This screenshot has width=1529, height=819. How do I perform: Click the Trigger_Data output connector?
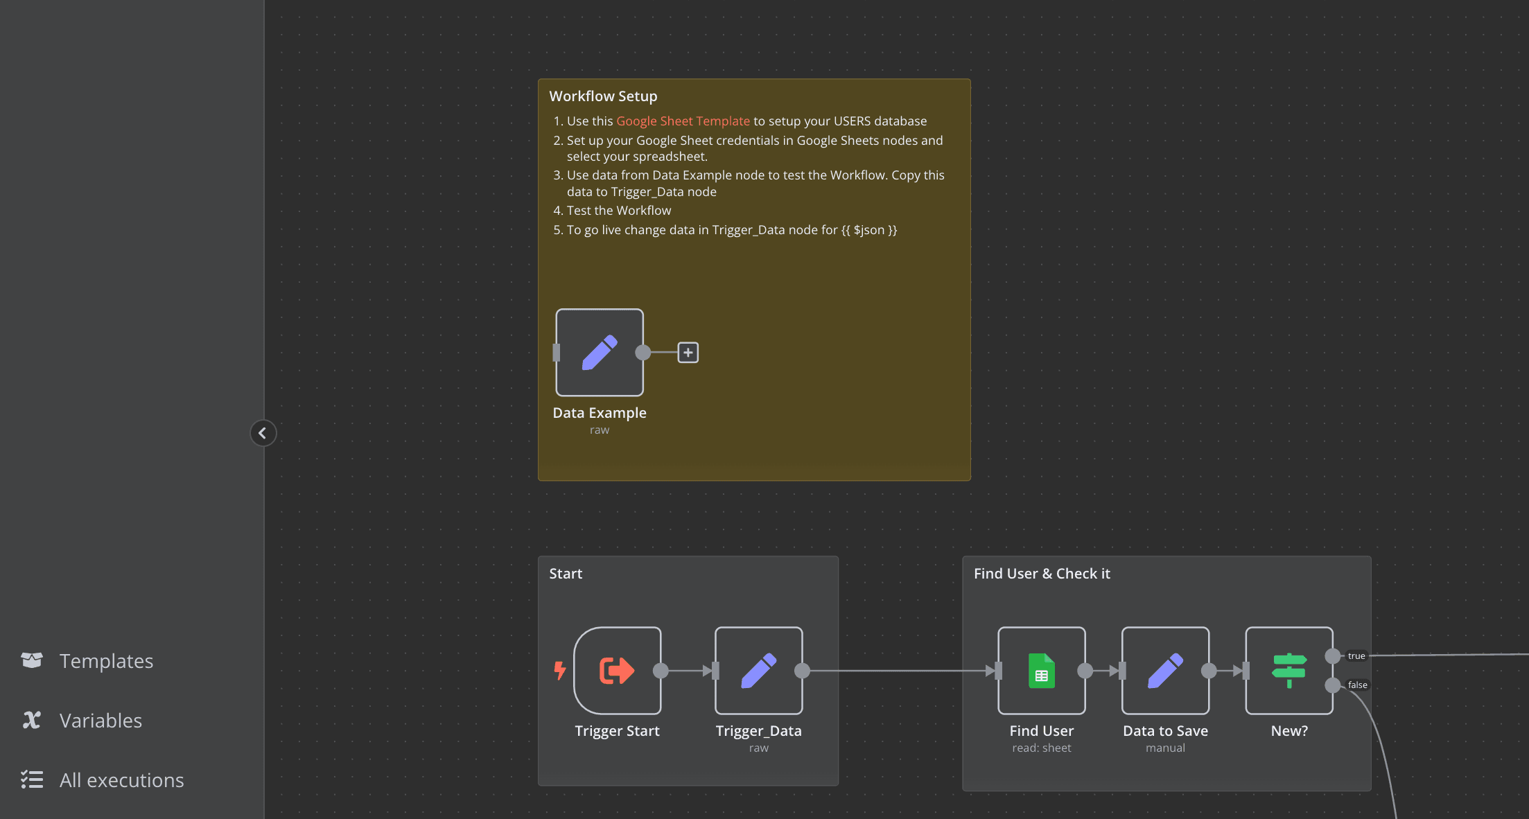tap(802, 671)
